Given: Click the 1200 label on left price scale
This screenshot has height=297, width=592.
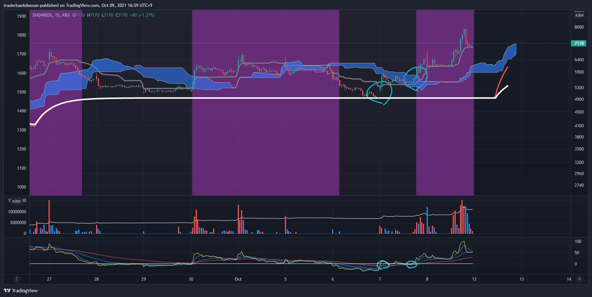Looking at the screenshot, I should click(x=22, y=149).
